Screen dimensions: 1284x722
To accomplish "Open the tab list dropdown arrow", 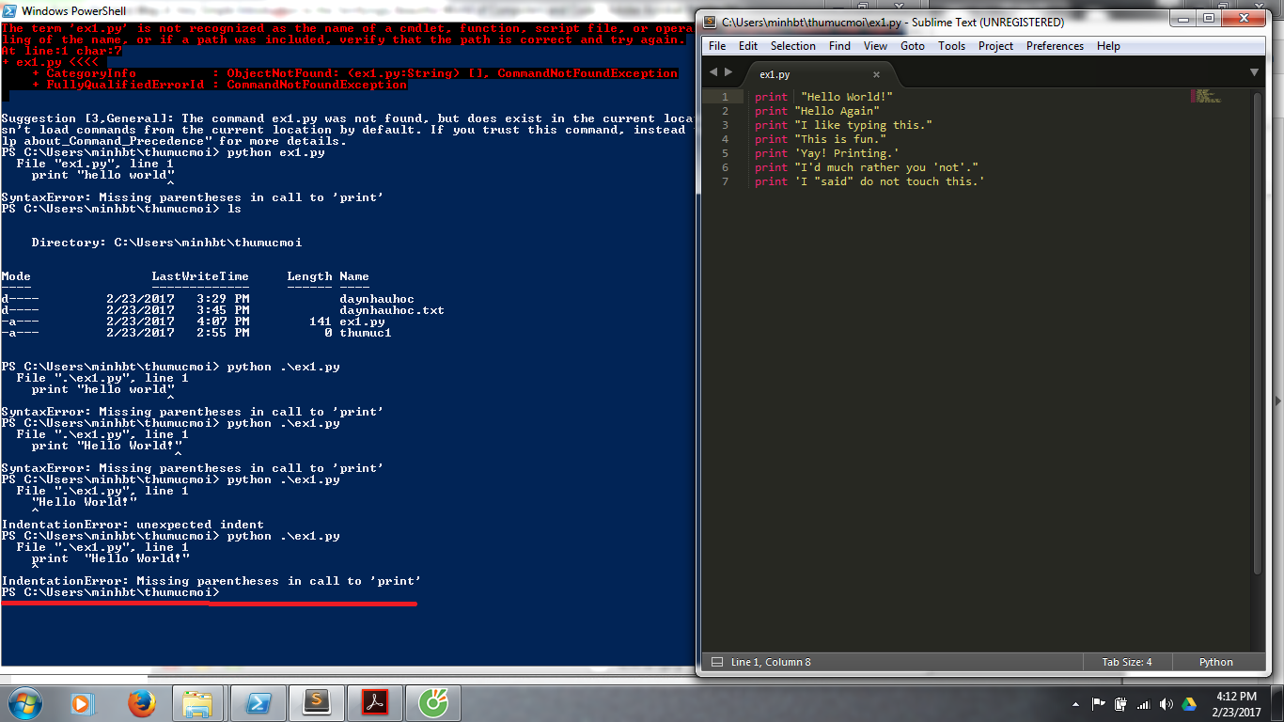I will (1254, 72).
